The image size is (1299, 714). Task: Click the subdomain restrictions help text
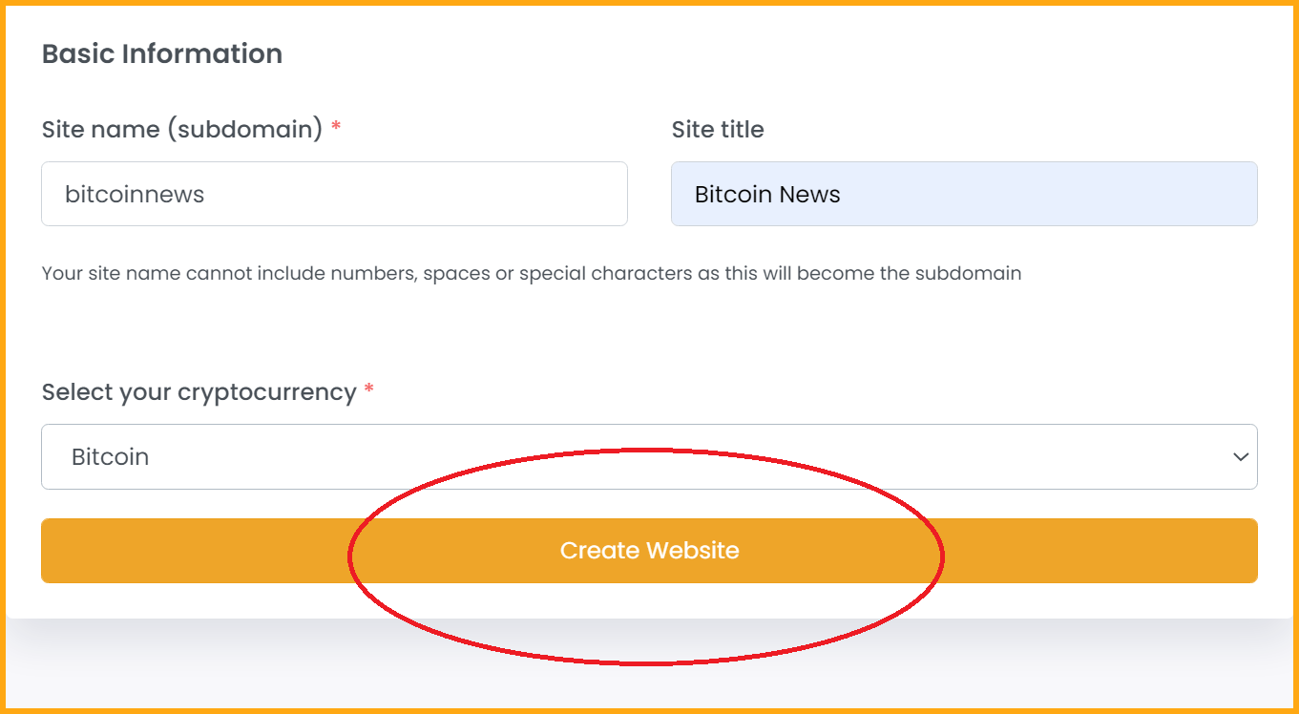click(x=532, y=274)
